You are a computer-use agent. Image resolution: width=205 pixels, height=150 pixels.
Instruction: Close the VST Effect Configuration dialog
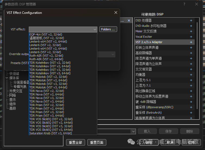116,12
